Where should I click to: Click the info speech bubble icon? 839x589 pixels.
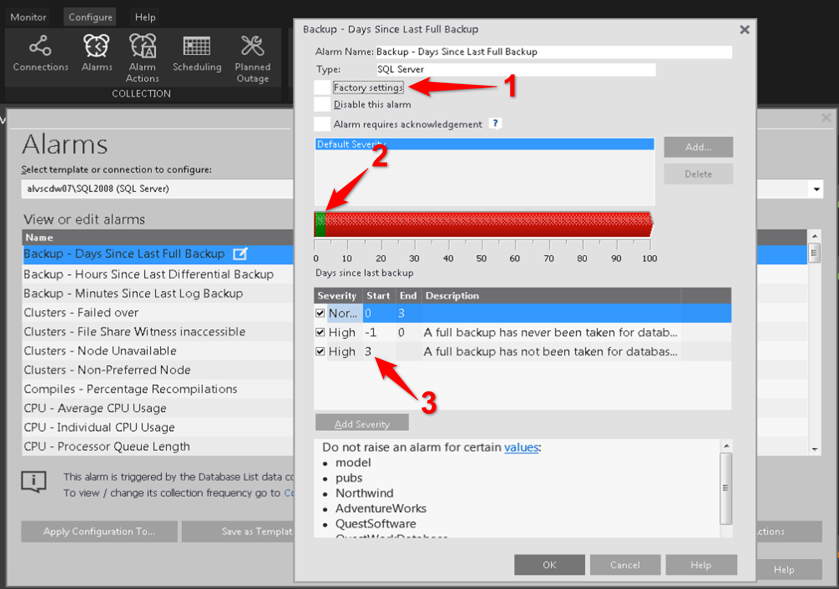click(34, 481)
